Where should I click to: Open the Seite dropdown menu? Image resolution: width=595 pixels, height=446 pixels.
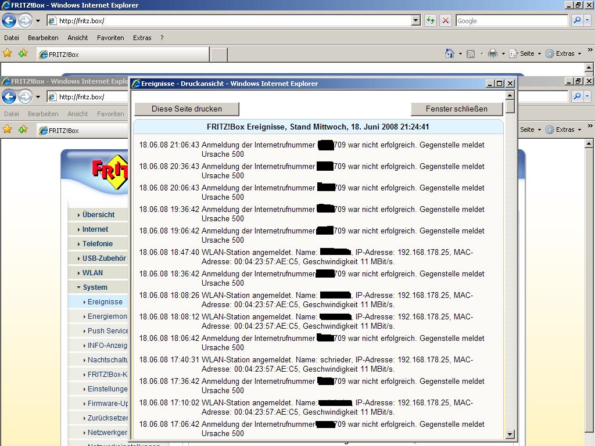(526, 53)
